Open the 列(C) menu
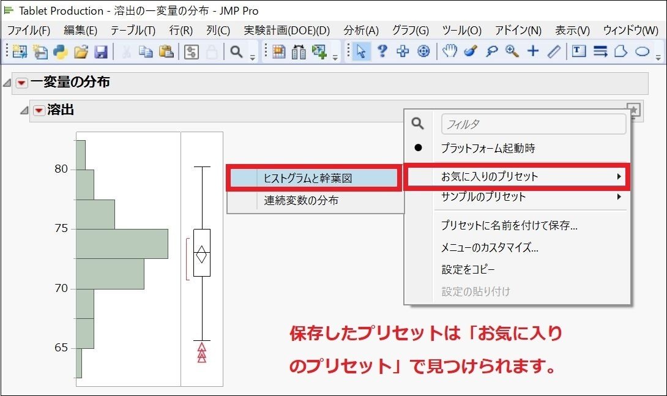667x396 pixels. 218,31
